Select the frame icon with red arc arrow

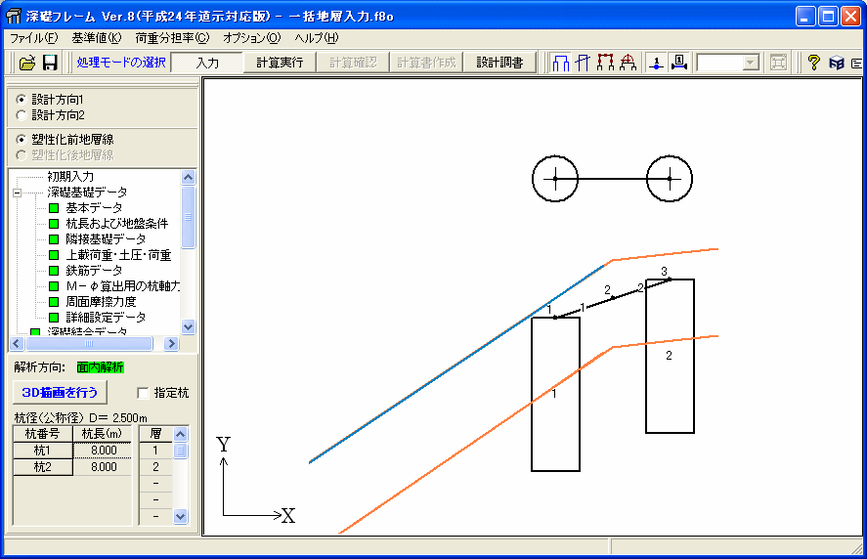click(628, 63)
